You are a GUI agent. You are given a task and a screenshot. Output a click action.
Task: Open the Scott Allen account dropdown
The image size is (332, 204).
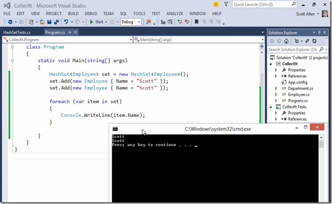(318, 14)
